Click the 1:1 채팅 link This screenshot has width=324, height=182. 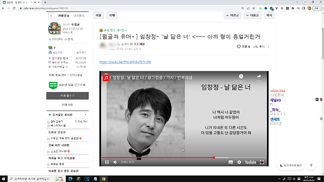(x=139, y=44)
